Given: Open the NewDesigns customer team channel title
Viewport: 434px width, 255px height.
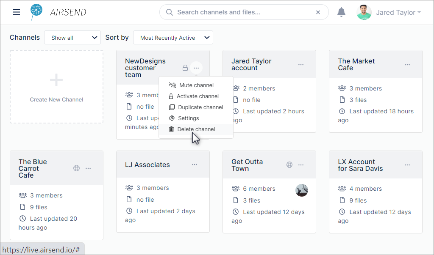Looking at the screenshot, I should 145,68.
